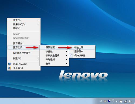Select the 图形选项 menu entry
This screenshot has width=135, height=104.
tap(24, 47)
